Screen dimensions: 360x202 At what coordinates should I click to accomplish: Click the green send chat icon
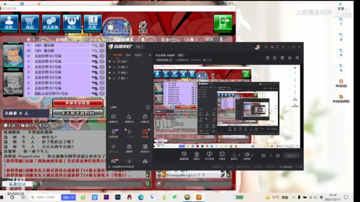pyautogui.click(x=148, y=184)
